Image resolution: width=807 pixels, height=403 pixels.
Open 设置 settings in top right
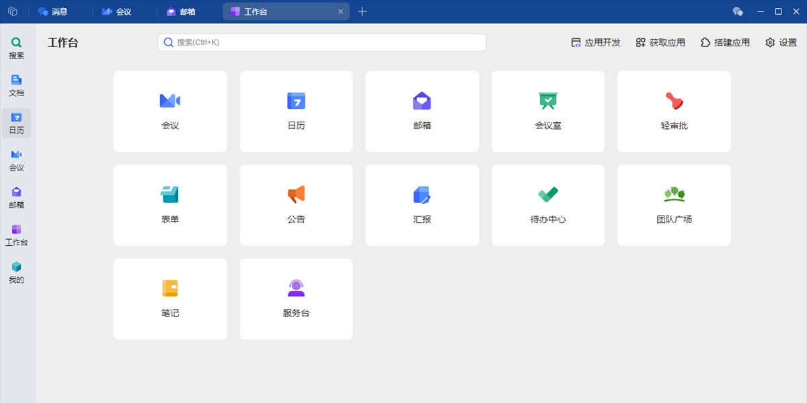click(781, 42)
